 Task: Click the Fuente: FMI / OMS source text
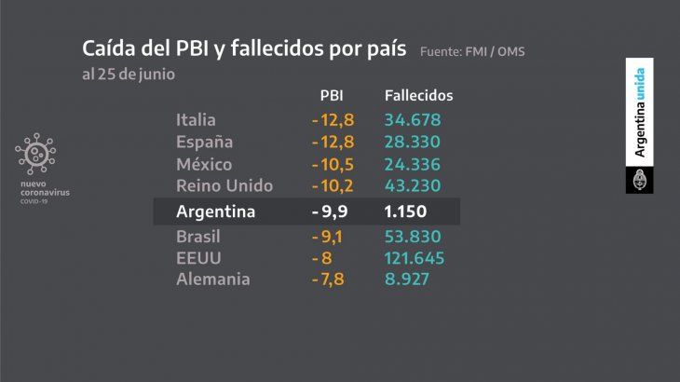click(x=472, y=51)
